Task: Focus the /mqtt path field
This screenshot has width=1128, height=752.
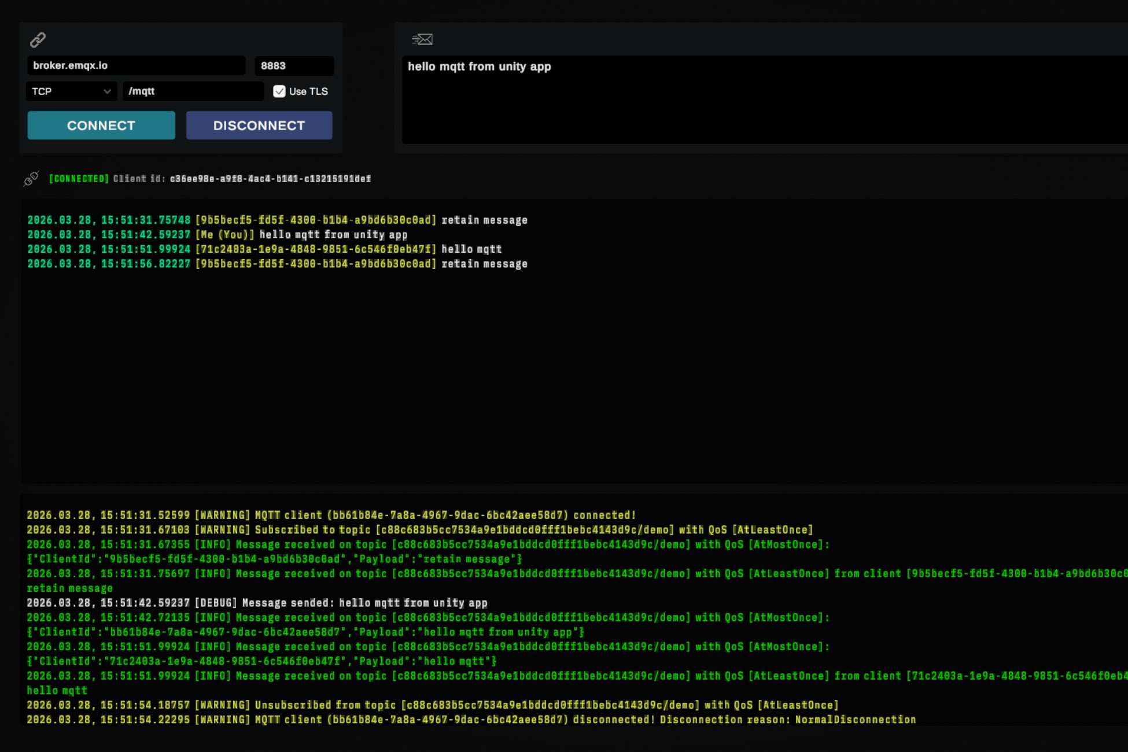Action: click(193, 91)
